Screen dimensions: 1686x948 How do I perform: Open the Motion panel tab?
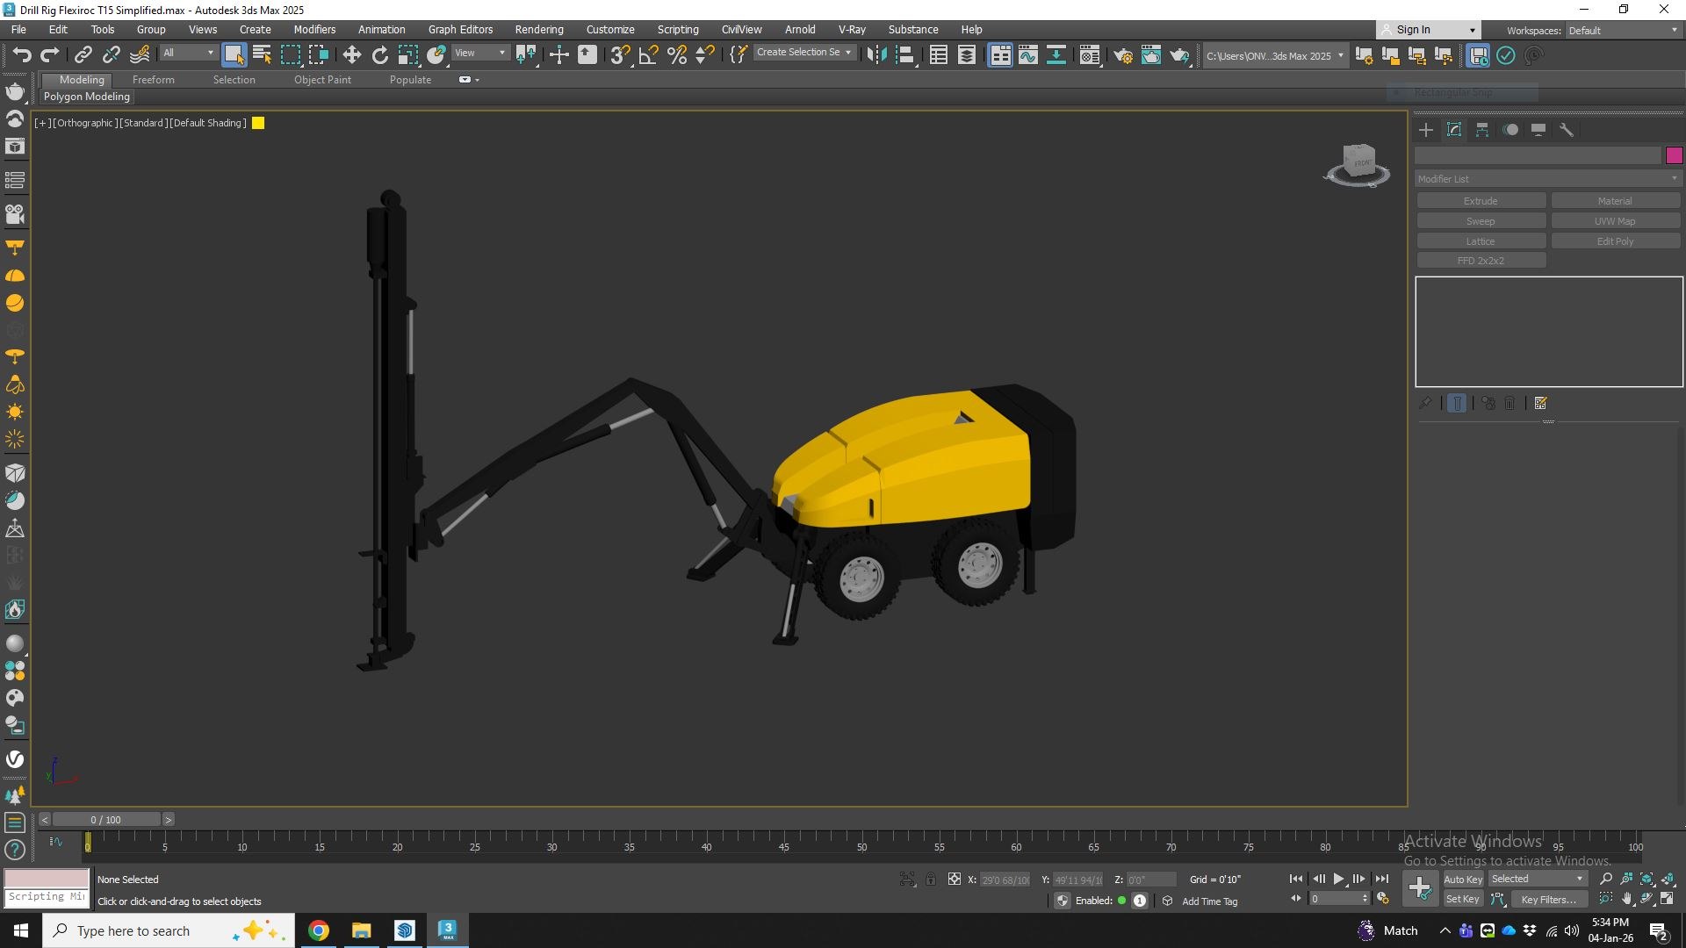[x=1510, y=130]
